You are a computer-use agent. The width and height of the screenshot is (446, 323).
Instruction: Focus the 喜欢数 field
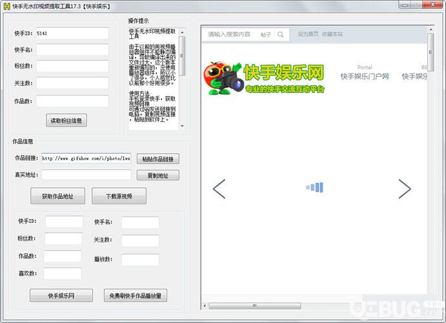click(63, 273)
